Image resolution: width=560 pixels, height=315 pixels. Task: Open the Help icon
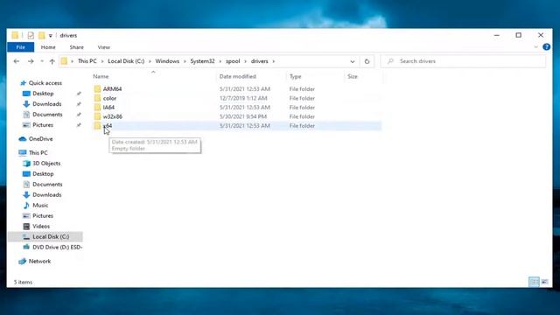[x=546, y=46]
